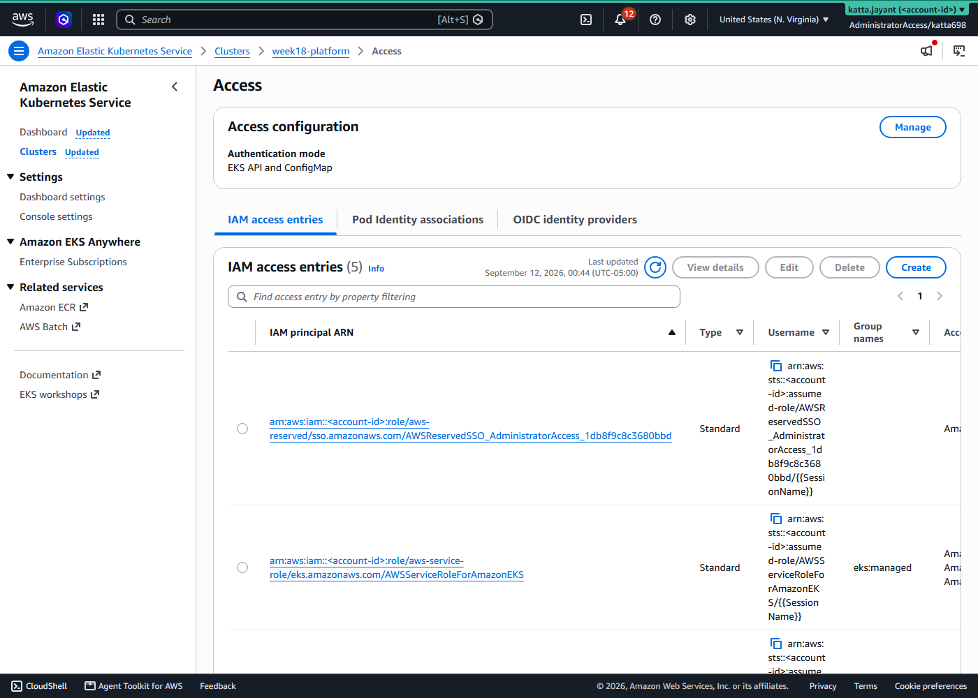978x698 pixels.
Task: Open Clusters breadcrumb link
Action: [232, 51]
